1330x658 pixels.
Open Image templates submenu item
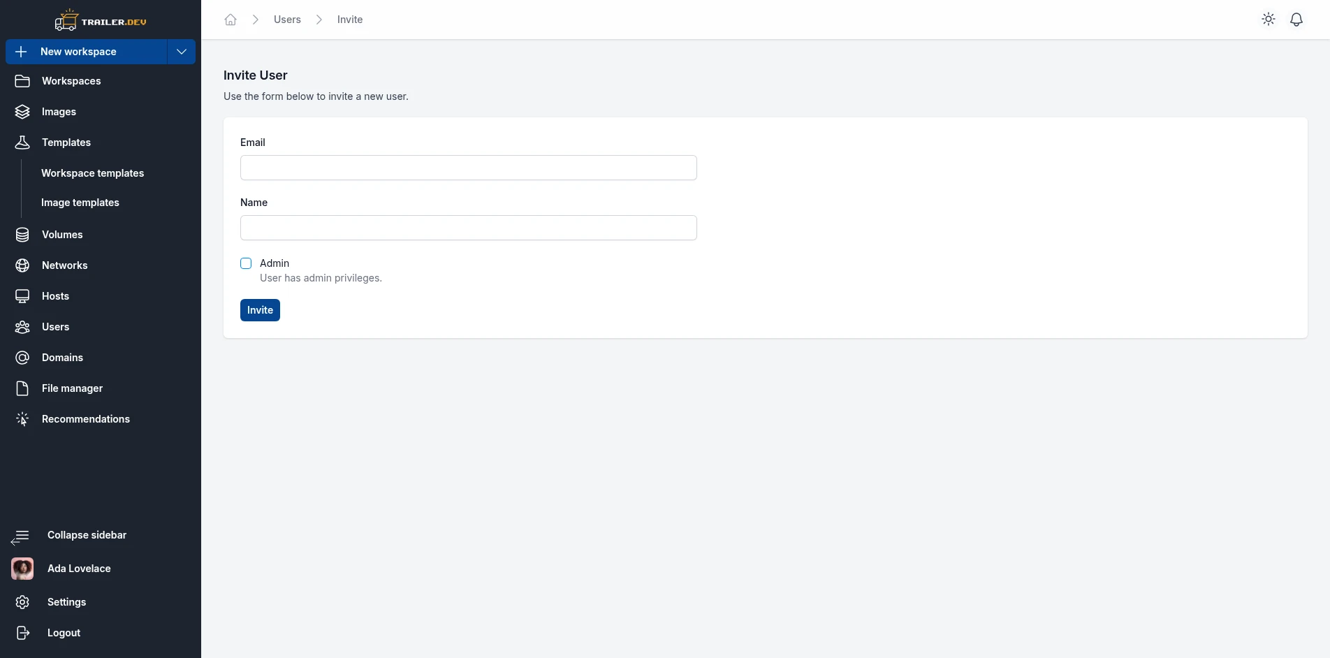point(80,203)
